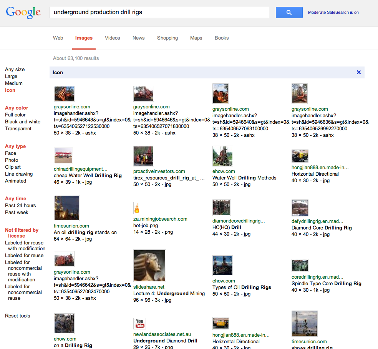This screenshot has height=349, width=378.
Task: Open the HC(HQ) Drill thumbnail
Action: click(x=222, y=208)
